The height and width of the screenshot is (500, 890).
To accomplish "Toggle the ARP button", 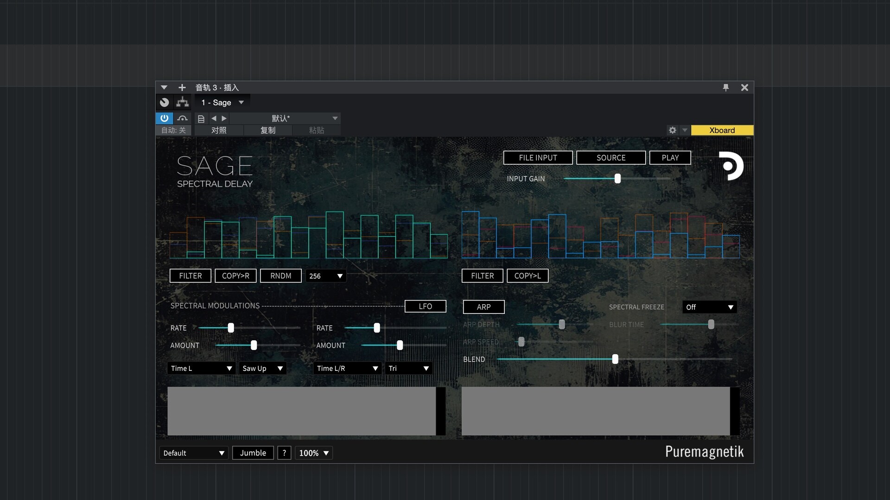I will [x=484, y=307].
